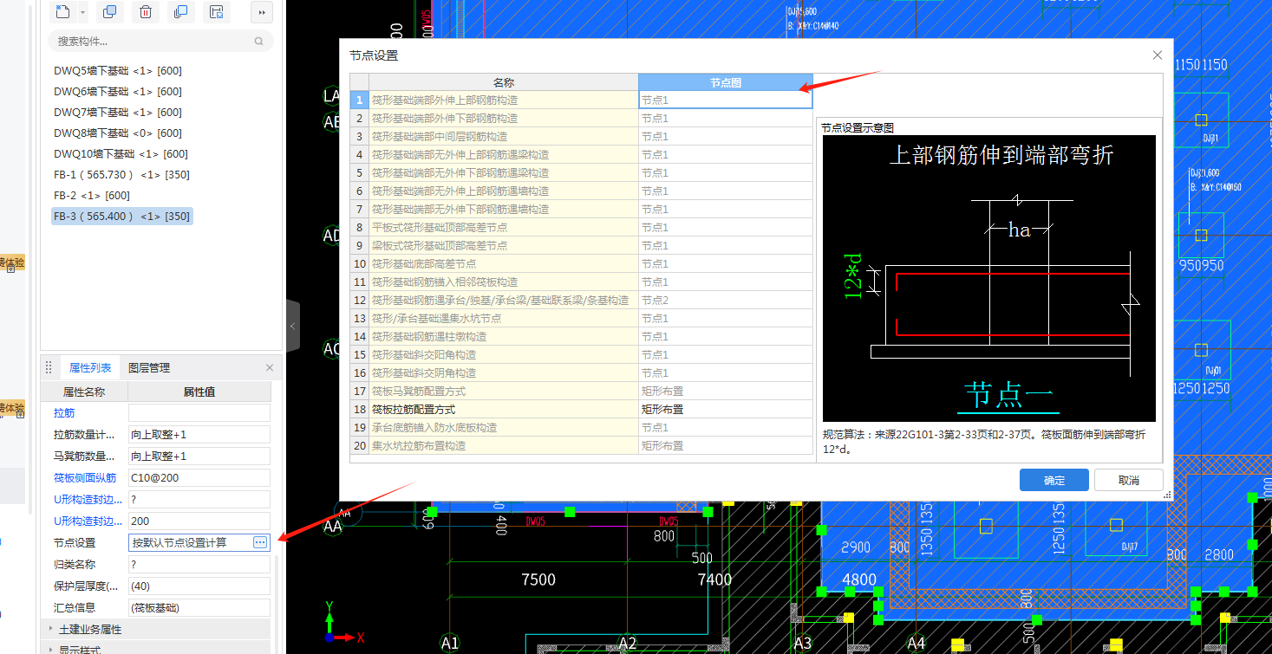Viewport: 1272px width, 654px height.
Task: Select row 15 筏形基础斜交阳角构造
Action: (504, 355)
